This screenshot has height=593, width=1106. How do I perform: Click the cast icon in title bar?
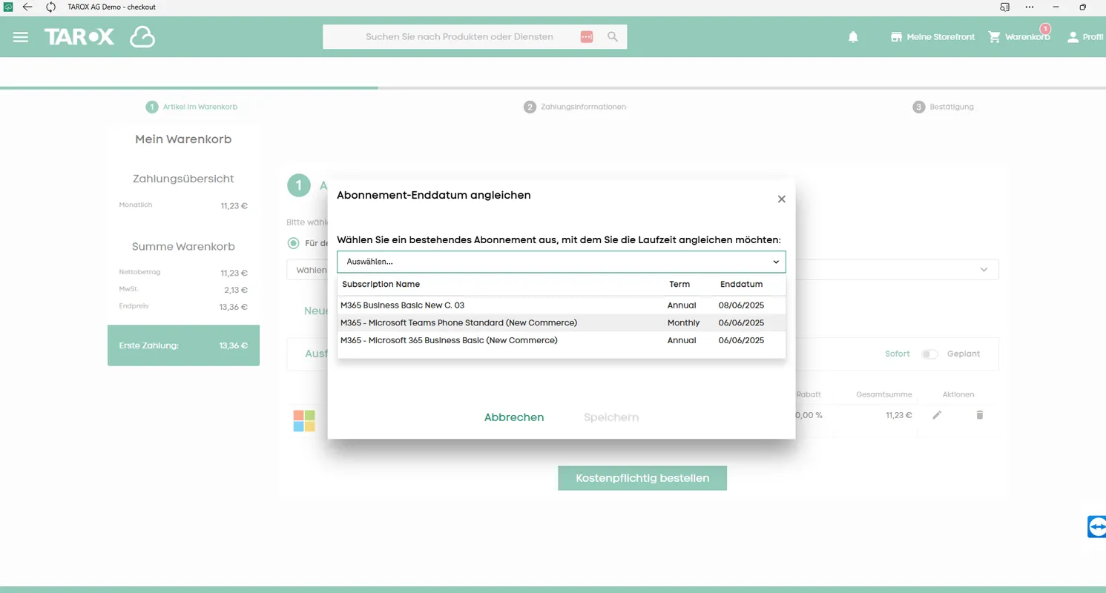(1004, 7)
